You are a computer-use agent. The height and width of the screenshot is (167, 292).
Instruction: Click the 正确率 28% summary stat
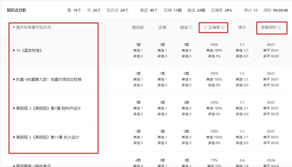[221, 10]
